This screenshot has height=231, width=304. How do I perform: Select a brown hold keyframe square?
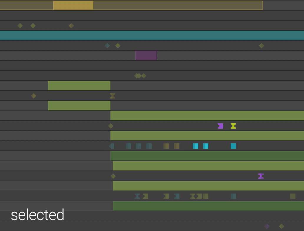(166, 146)
